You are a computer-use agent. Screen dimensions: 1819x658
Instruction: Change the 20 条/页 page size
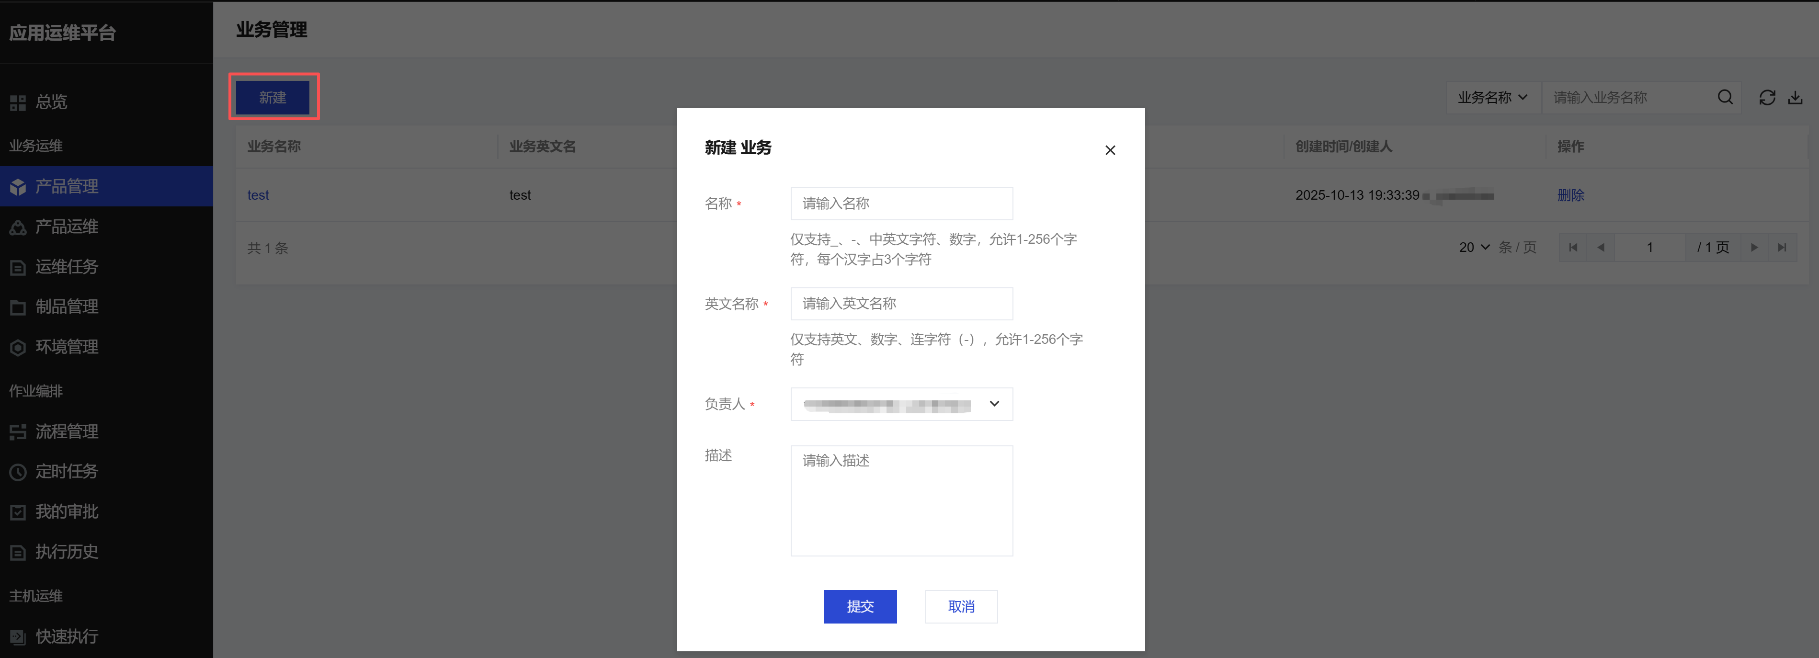pyautogui.click(x=1475, y=248)
